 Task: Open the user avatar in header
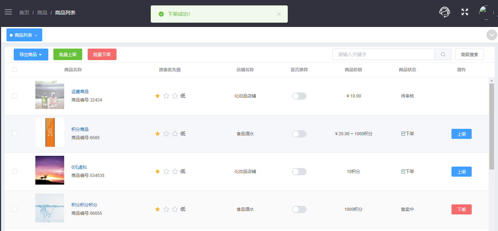tap(486, 12)
